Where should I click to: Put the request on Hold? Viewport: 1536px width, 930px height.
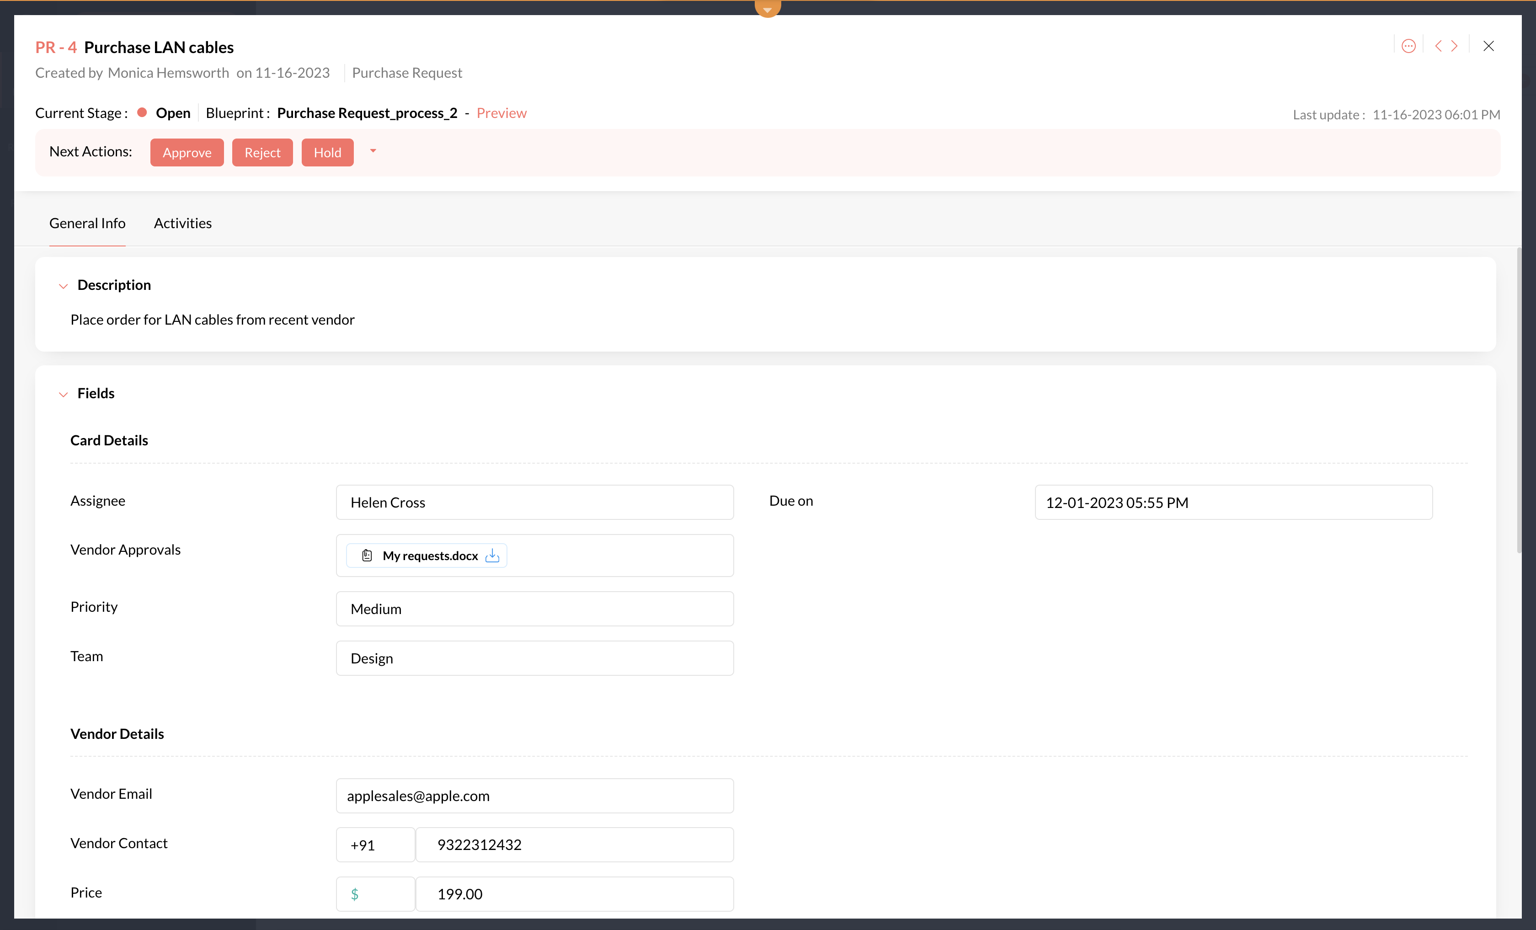click(x=327, y=153)
